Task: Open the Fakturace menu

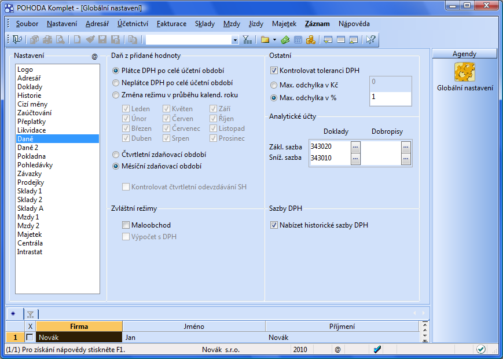Action: [172, 24]
